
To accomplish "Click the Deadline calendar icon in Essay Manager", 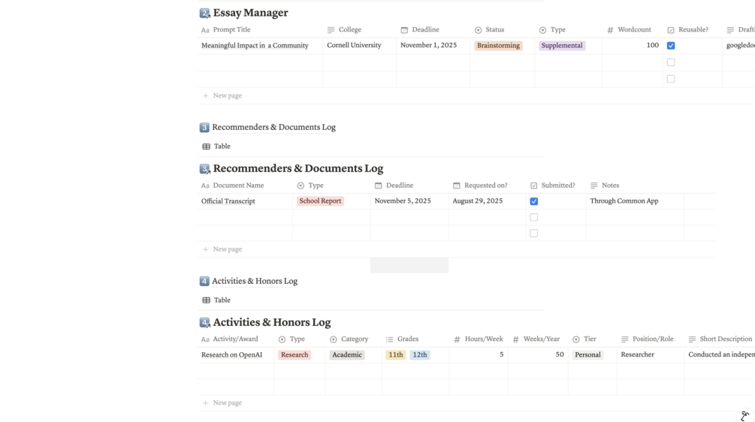I will 404,30.
